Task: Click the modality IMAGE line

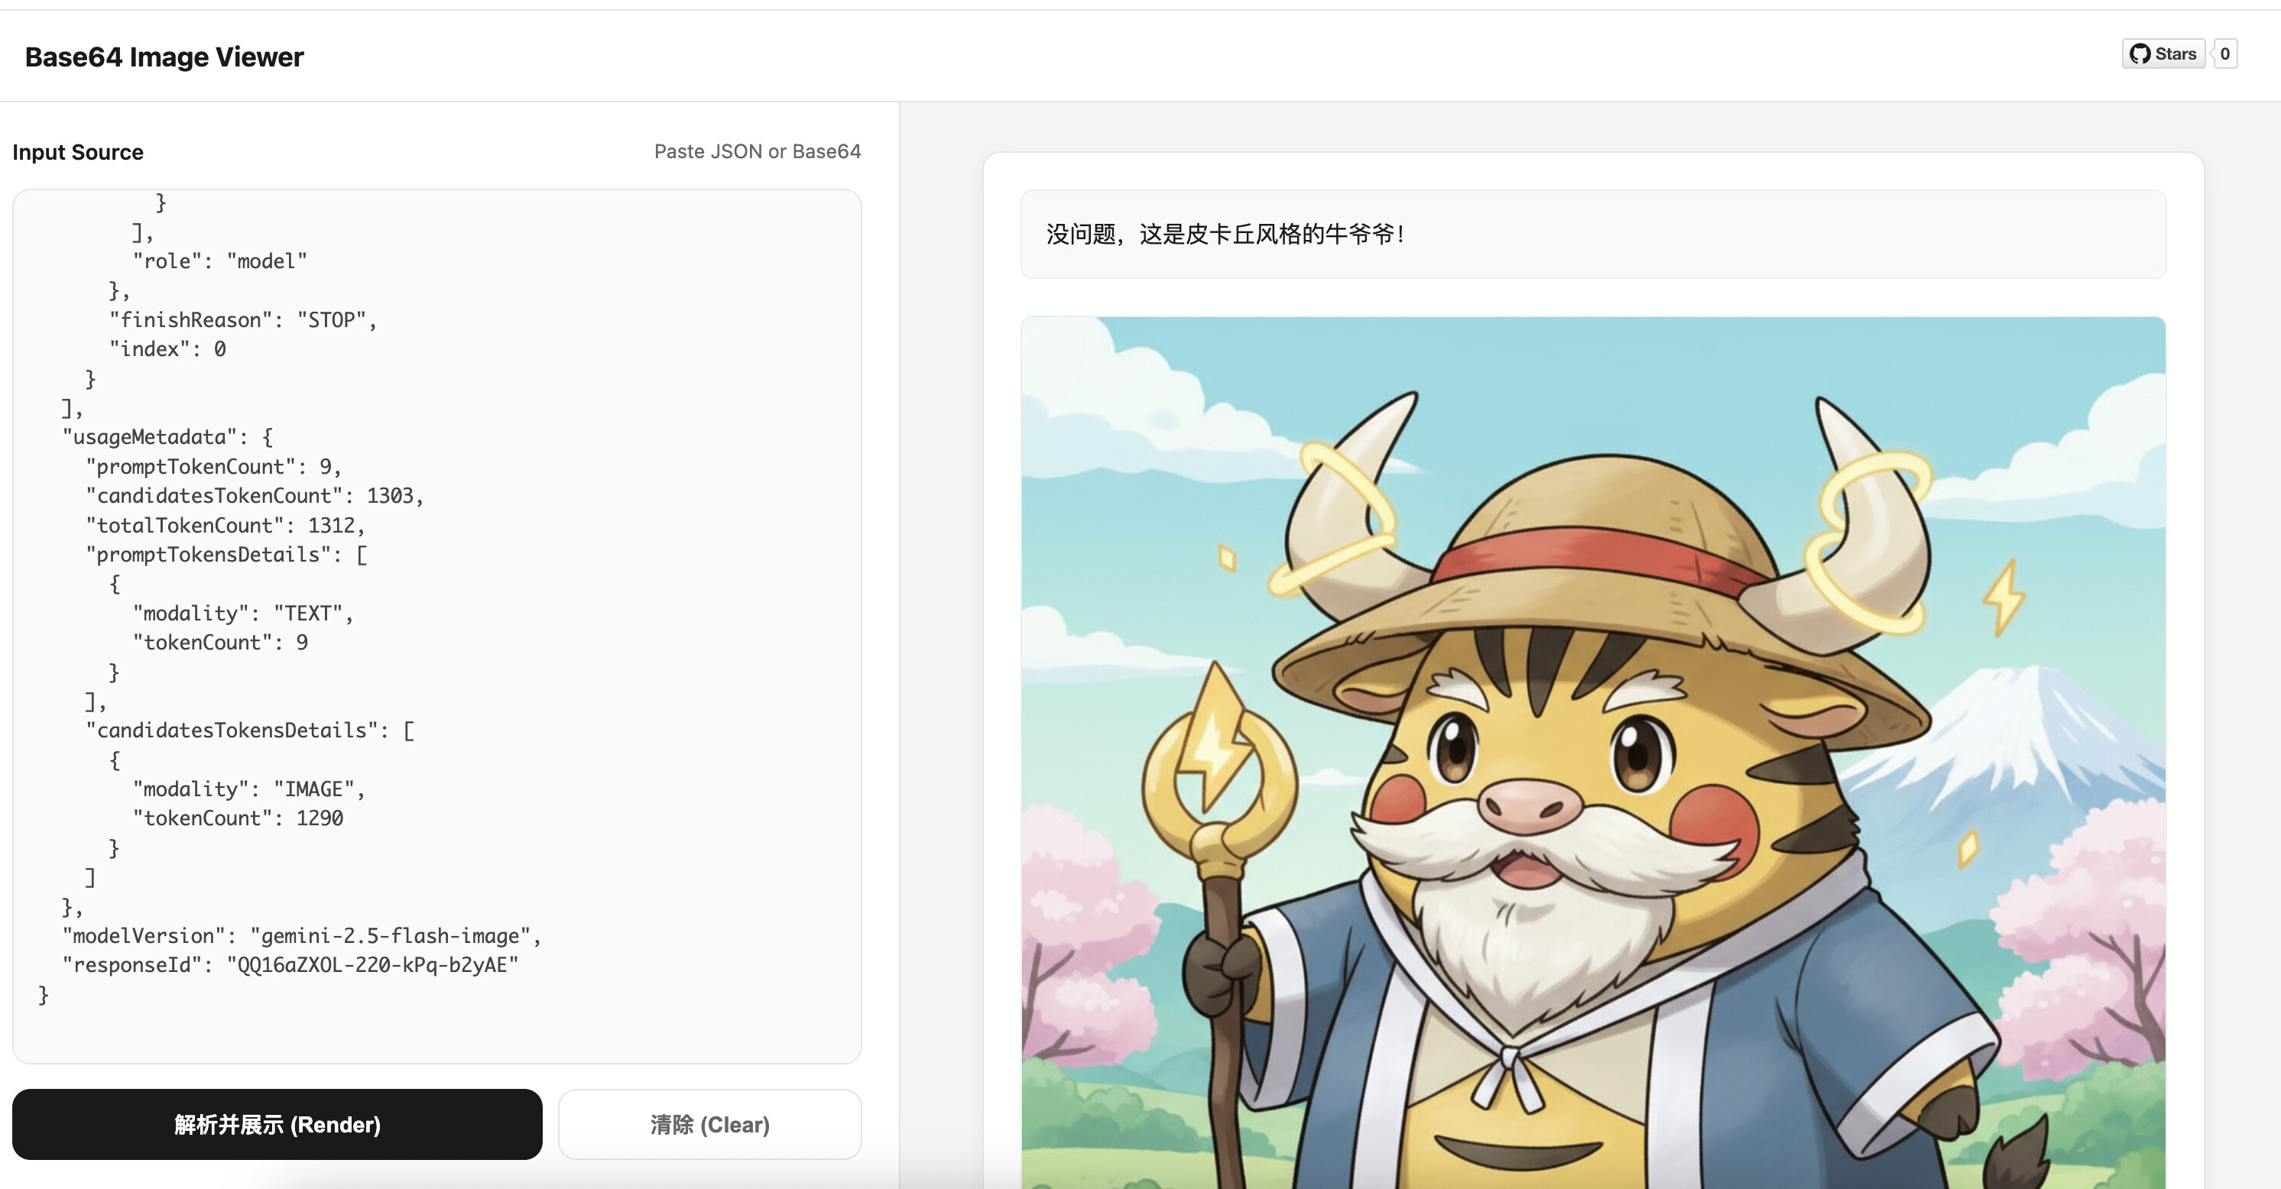Action: point(248,789)
